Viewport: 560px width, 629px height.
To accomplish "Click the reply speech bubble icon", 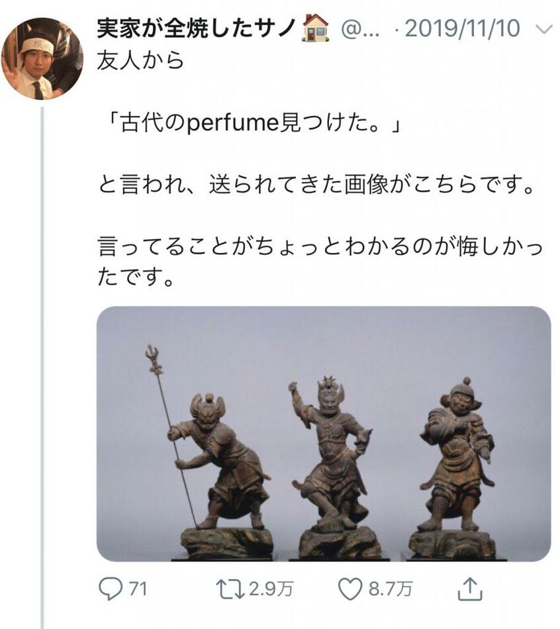I will [111, 589].
